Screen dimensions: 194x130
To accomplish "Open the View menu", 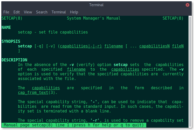I will click(x=28, y=12).
